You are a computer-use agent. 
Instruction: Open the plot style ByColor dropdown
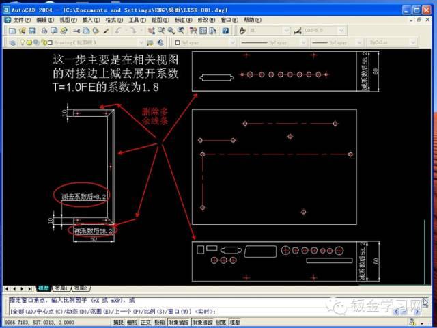(x=412, y=42)
